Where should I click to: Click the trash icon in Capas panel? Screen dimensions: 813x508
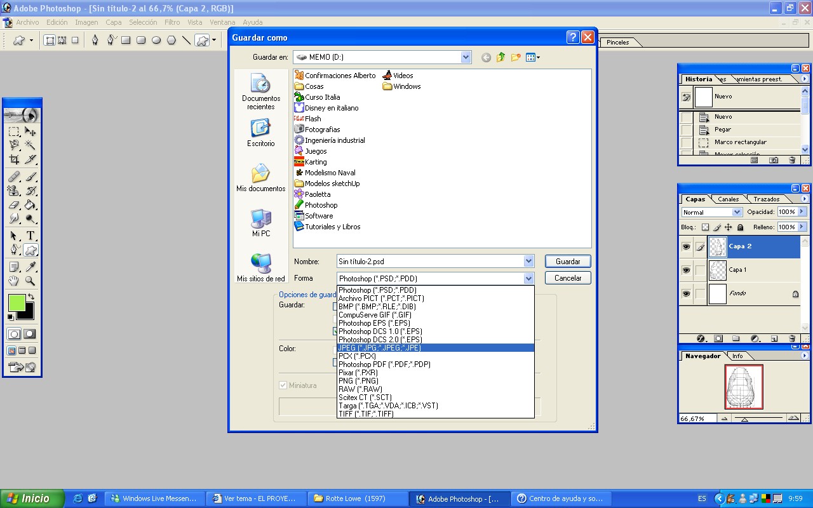[792, 339]
